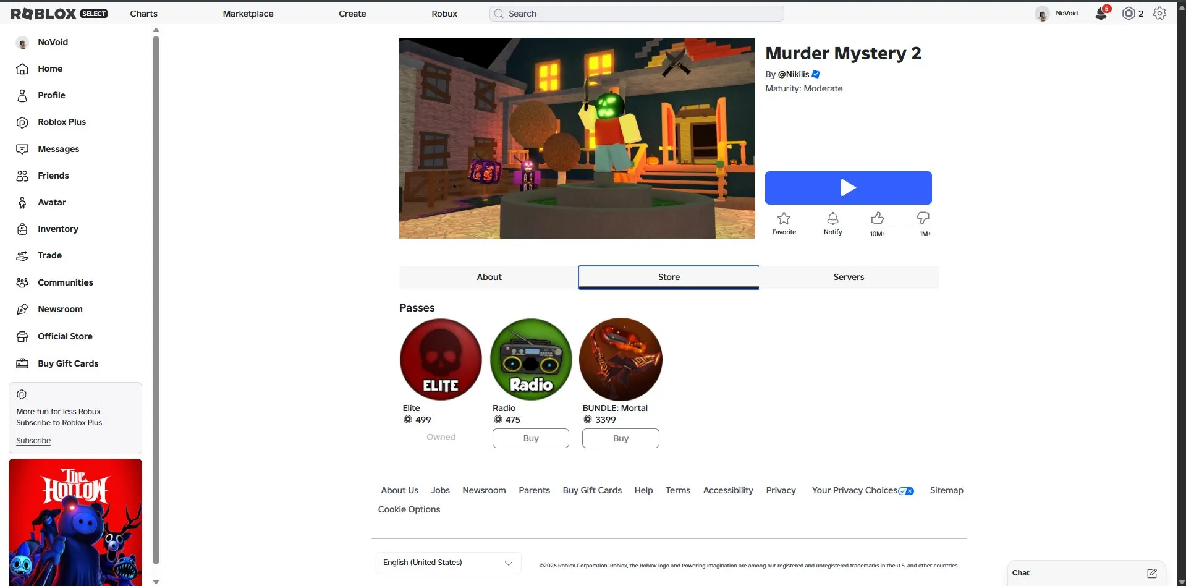Open The Hollow ad banner

(x=75, y=522)
